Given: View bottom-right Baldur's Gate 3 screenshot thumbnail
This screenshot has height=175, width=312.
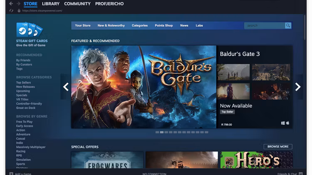Looking at the screenshot, I should [x=271, y=91].
